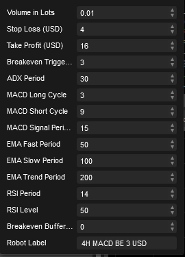Increase EMA Slow Period using stepper
Image resolution: width=185 pixels, height=257 pixels.
point(173,159)
